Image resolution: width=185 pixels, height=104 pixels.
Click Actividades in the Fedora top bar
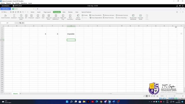(x=5, y=6)
